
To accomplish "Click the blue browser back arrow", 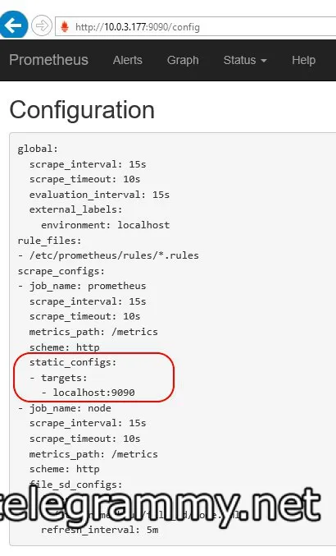I will click(x=13, y=25).
